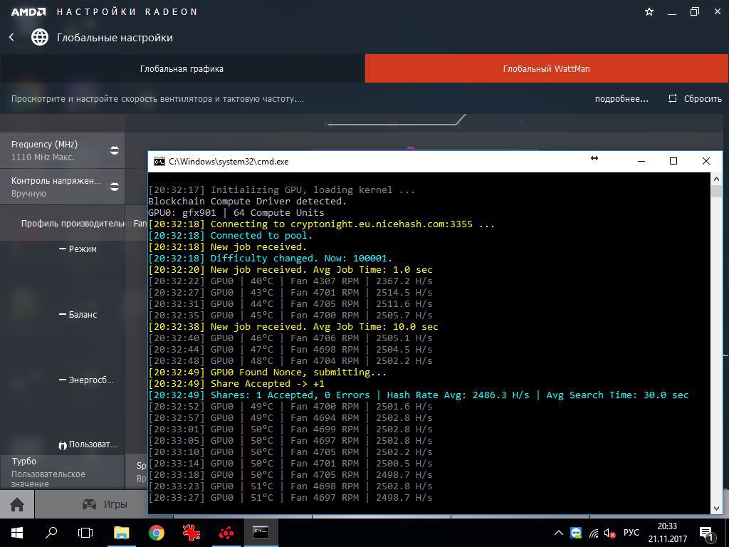Image resolution: width=729 pixels, height=547 pixels.
Task: Minimize the cmd.exe window
Action: pyautogui.click(x=641, y=161)
